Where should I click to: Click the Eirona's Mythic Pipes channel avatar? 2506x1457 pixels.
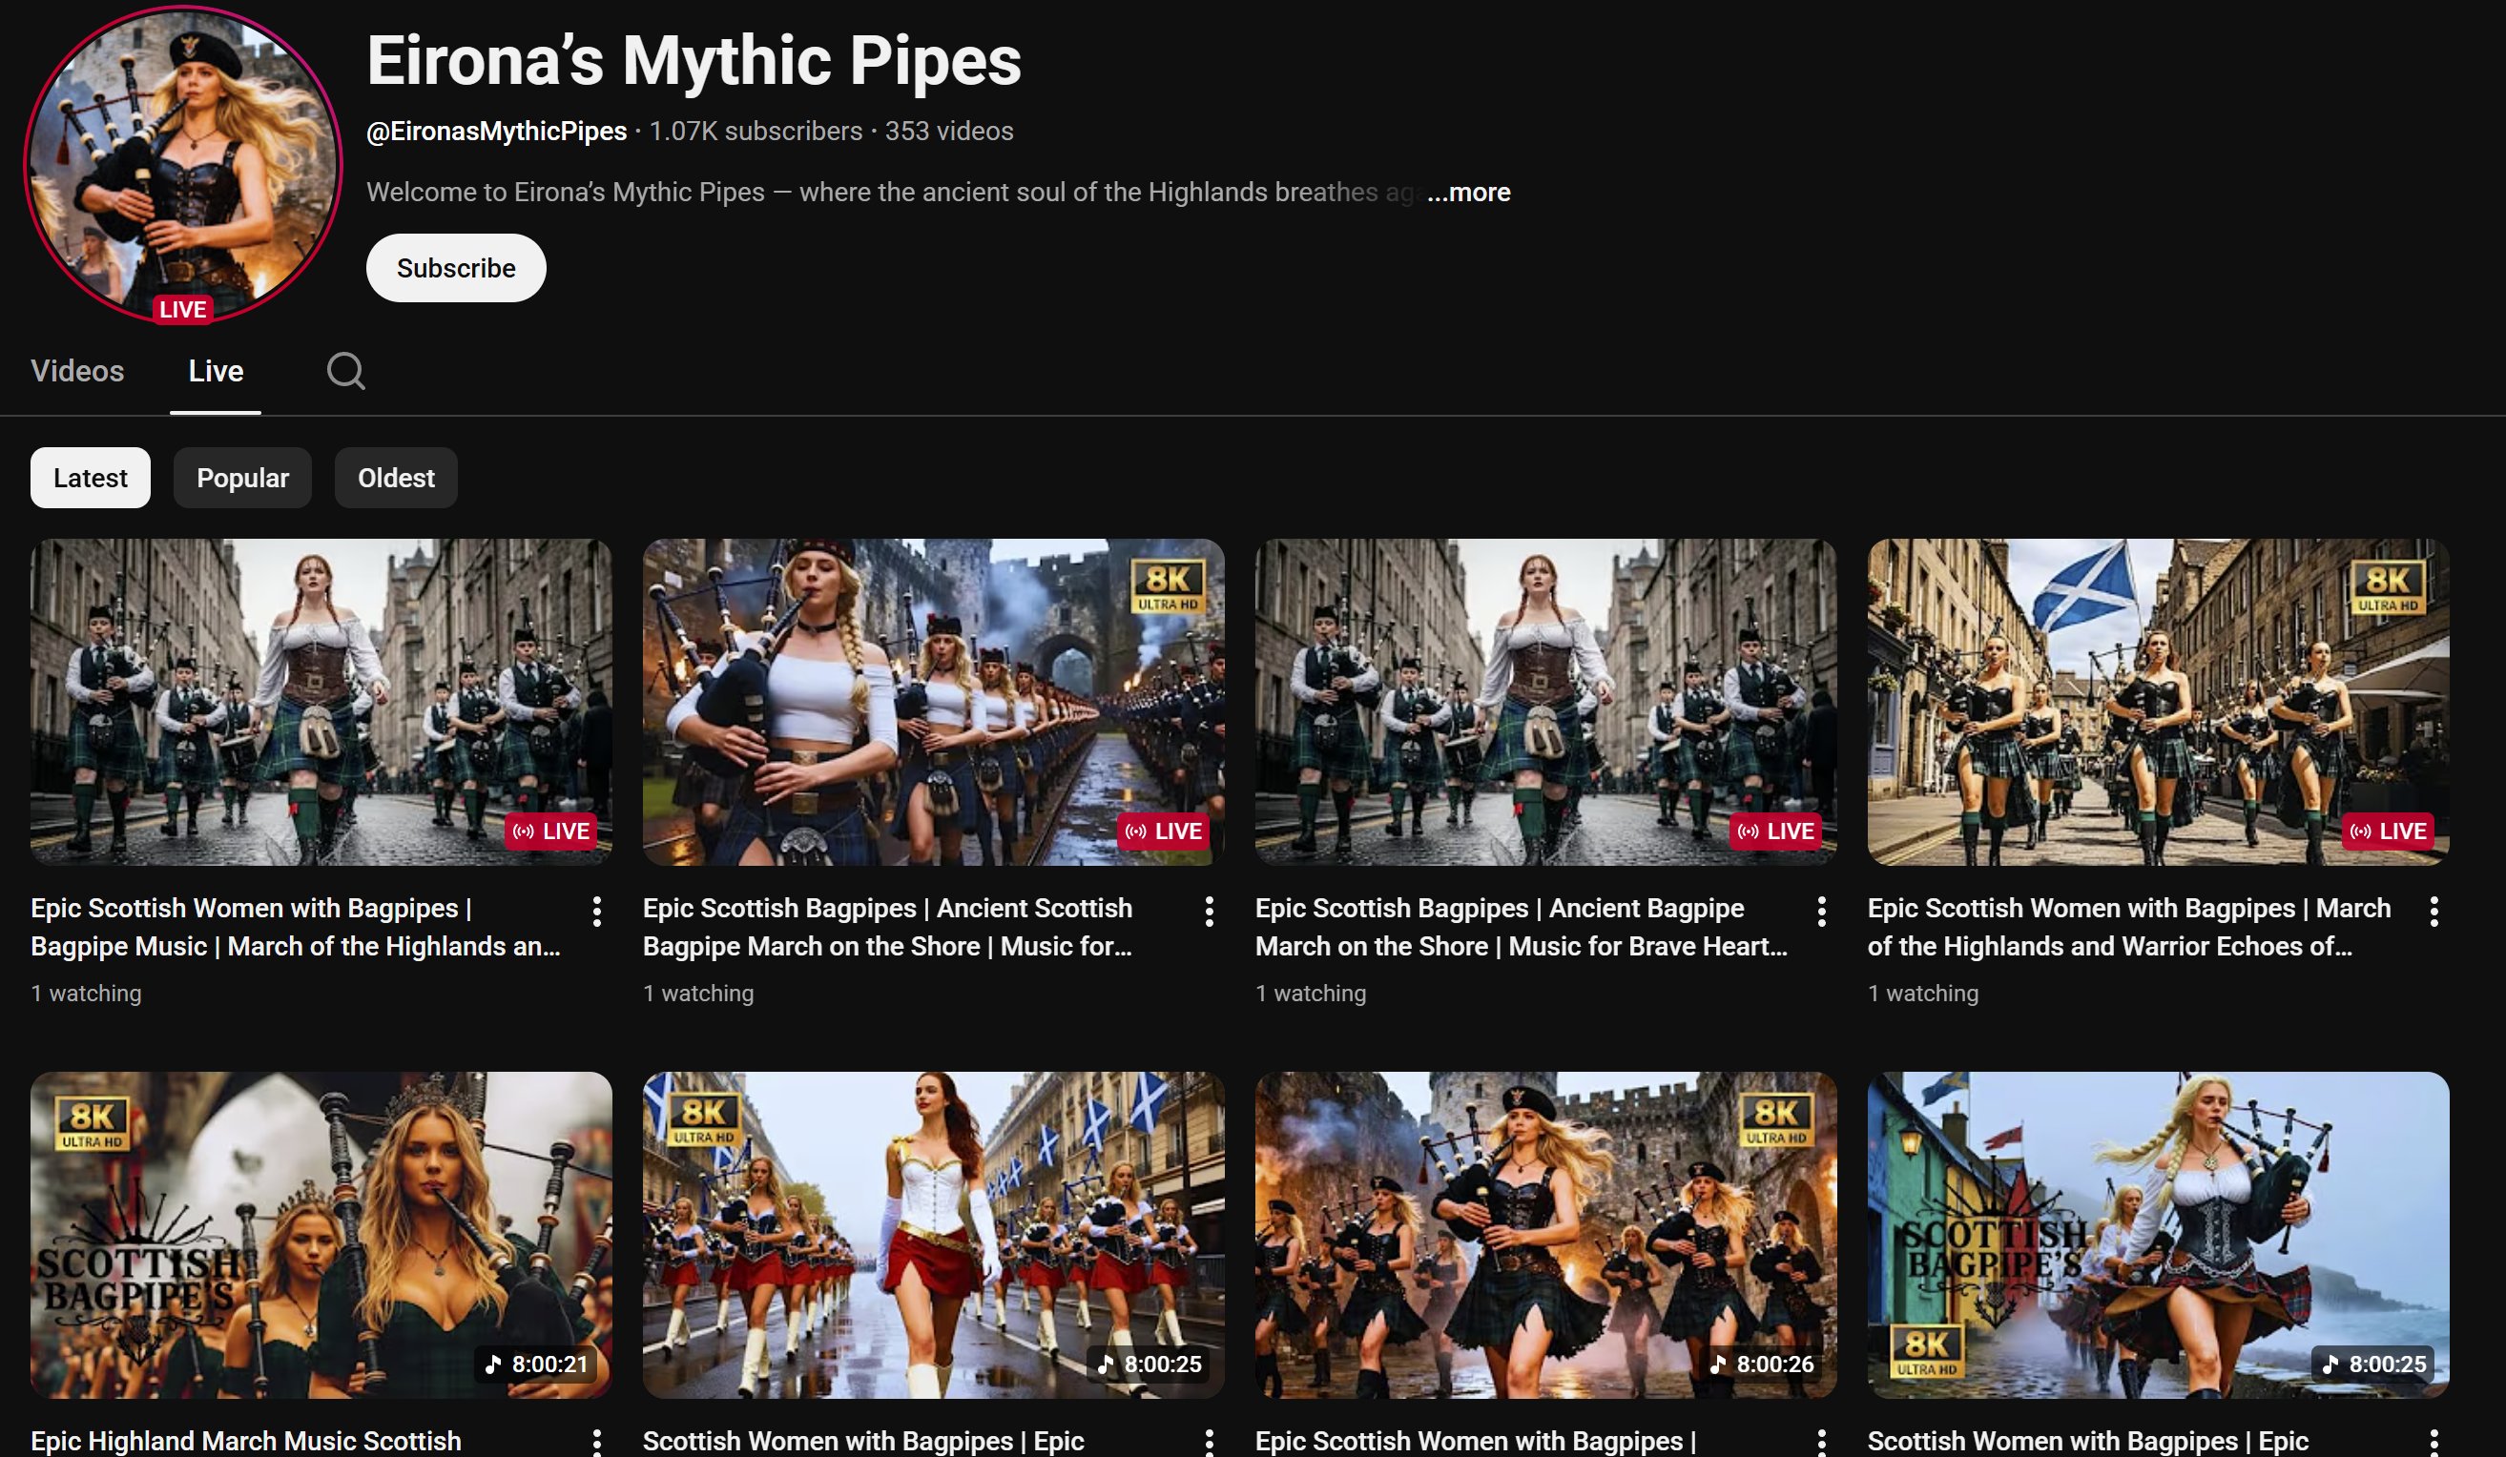click(x=183, y=159)
